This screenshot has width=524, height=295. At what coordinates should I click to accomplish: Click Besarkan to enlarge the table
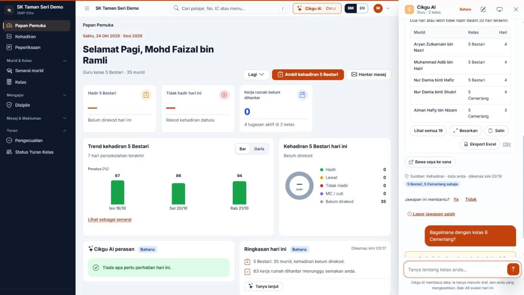click(x=465, y=131)
